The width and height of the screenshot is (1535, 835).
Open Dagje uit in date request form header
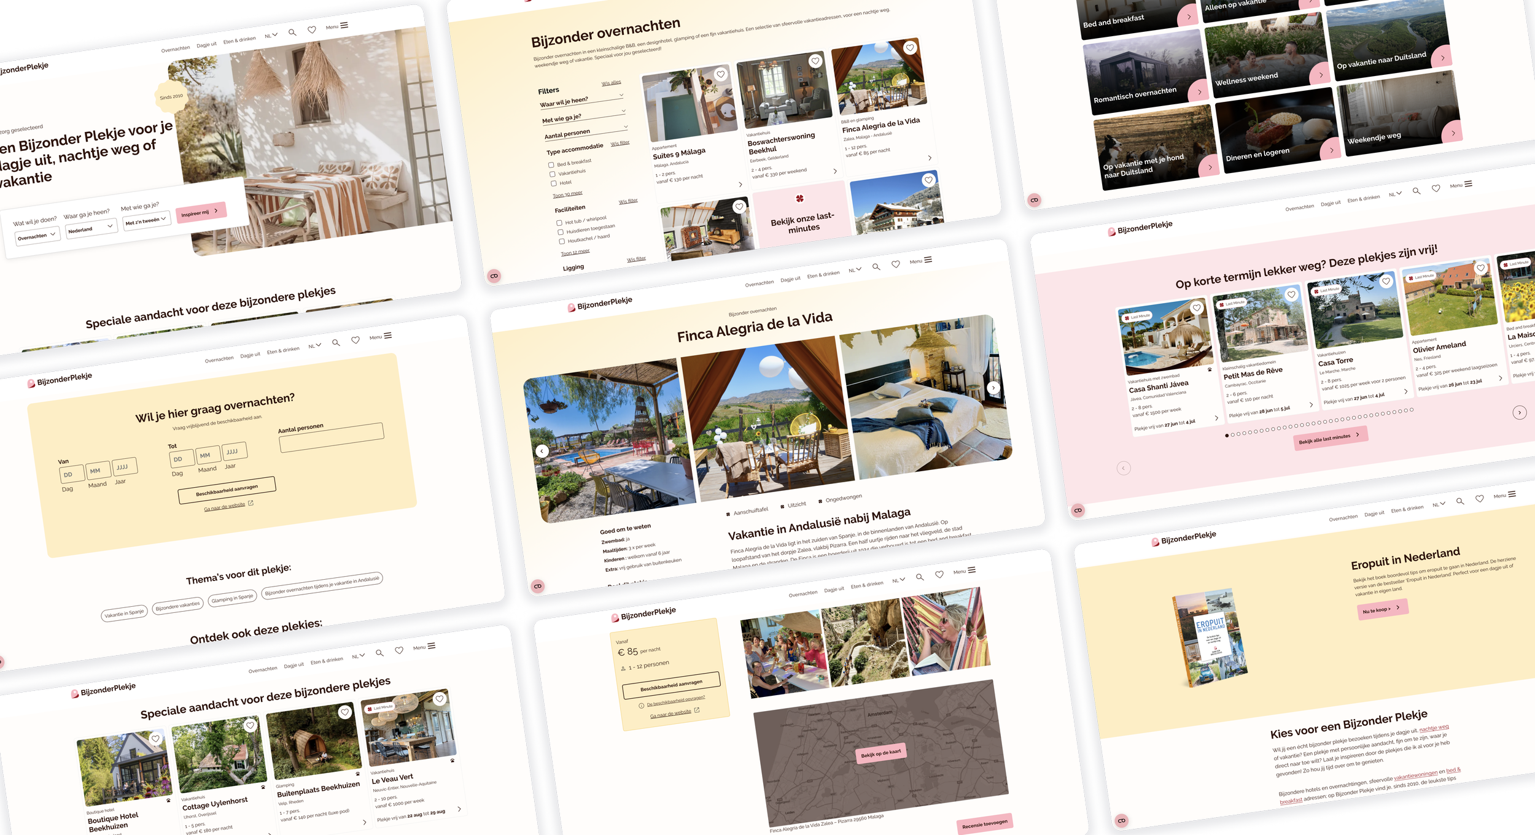point(250,355)
